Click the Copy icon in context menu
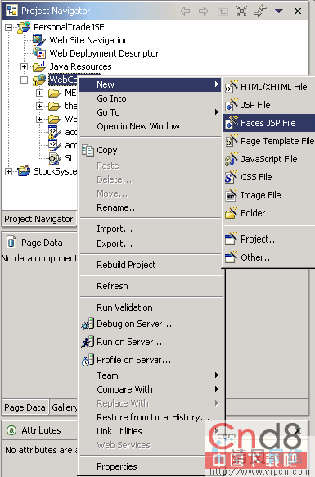Screen dimensions: 315x477 [88, 150]
